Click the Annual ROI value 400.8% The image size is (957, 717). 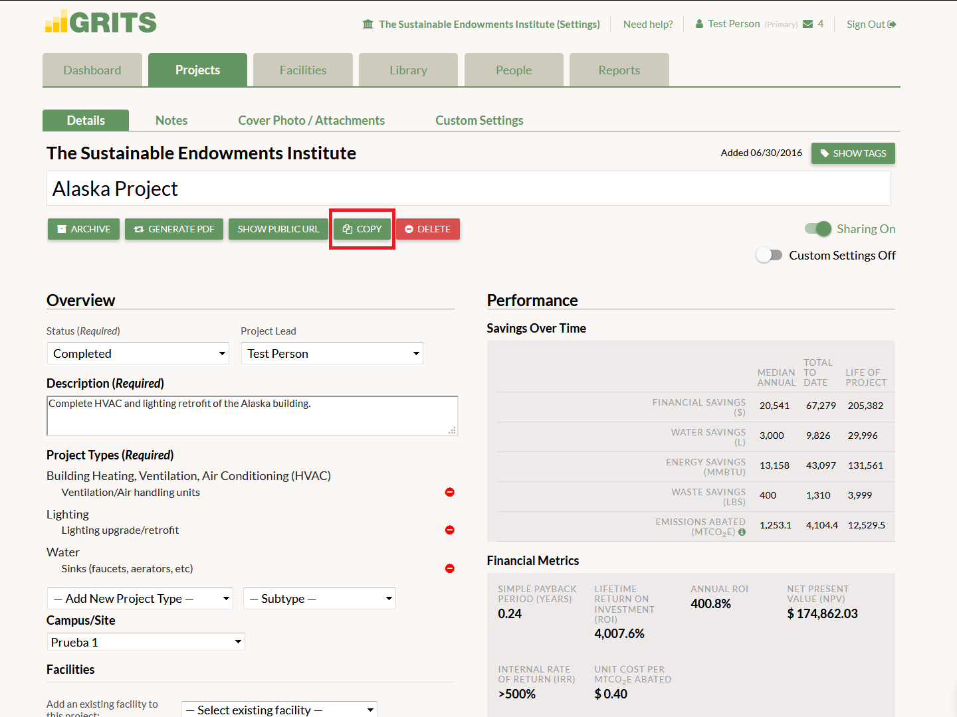pyautogui.click(x=710, y=603)
